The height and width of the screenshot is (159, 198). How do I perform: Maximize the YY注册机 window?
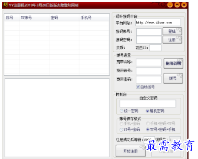177,5
